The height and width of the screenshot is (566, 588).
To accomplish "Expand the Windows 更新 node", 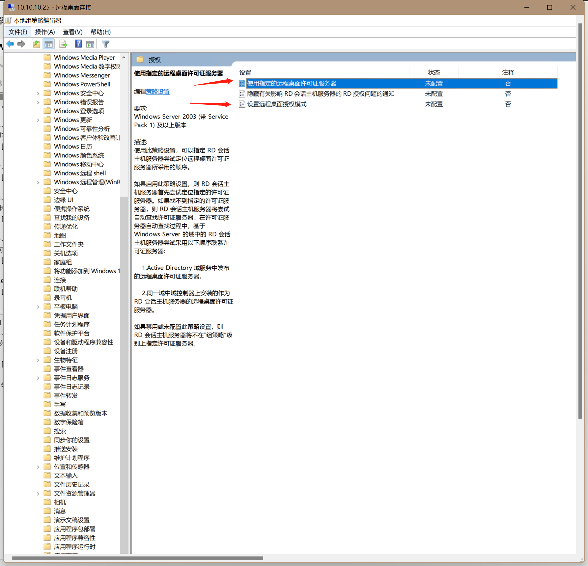I will [38, 120].
